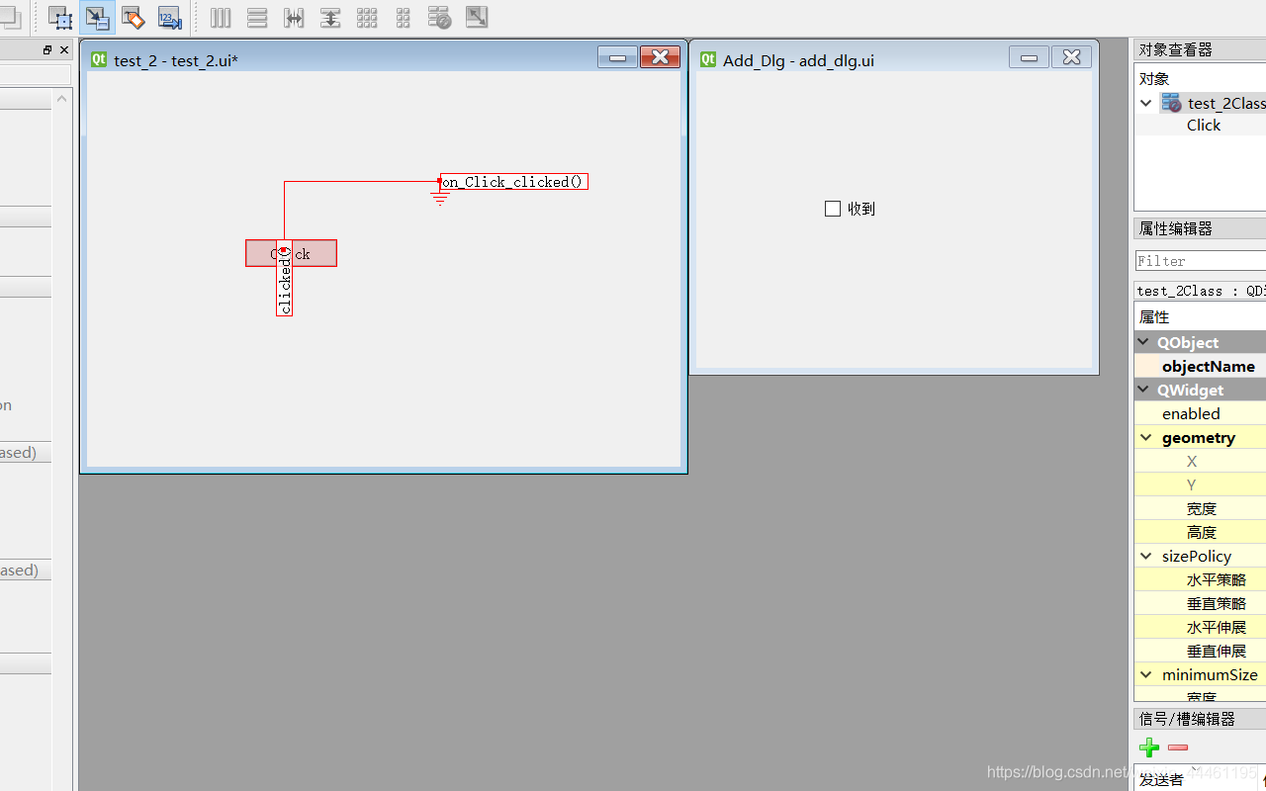The image size is (1266, 791).
Task: Minimize the Add_Dlg form window
Action: [x=1029, y=57]
